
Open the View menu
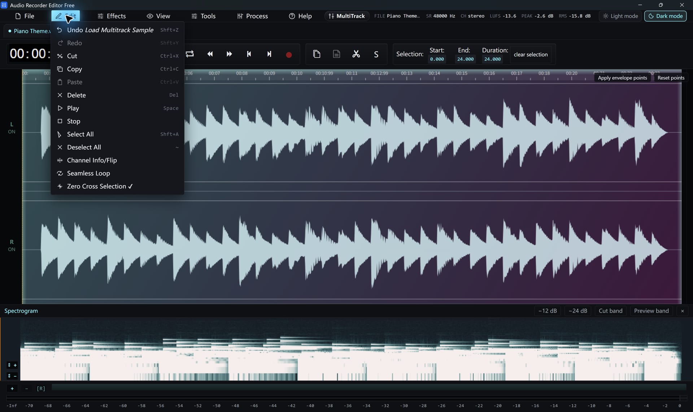pyautogui.click(x=158, y=16)
